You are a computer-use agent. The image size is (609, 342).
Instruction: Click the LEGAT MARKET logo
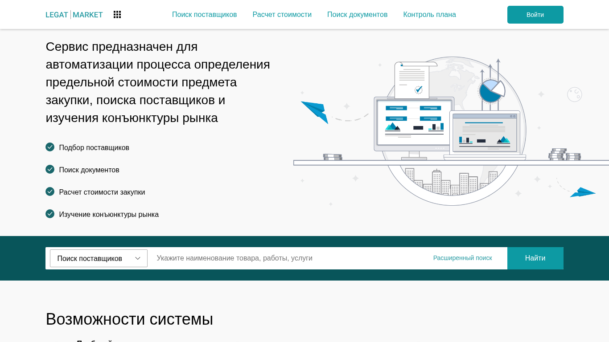click(x=74, y=15)
